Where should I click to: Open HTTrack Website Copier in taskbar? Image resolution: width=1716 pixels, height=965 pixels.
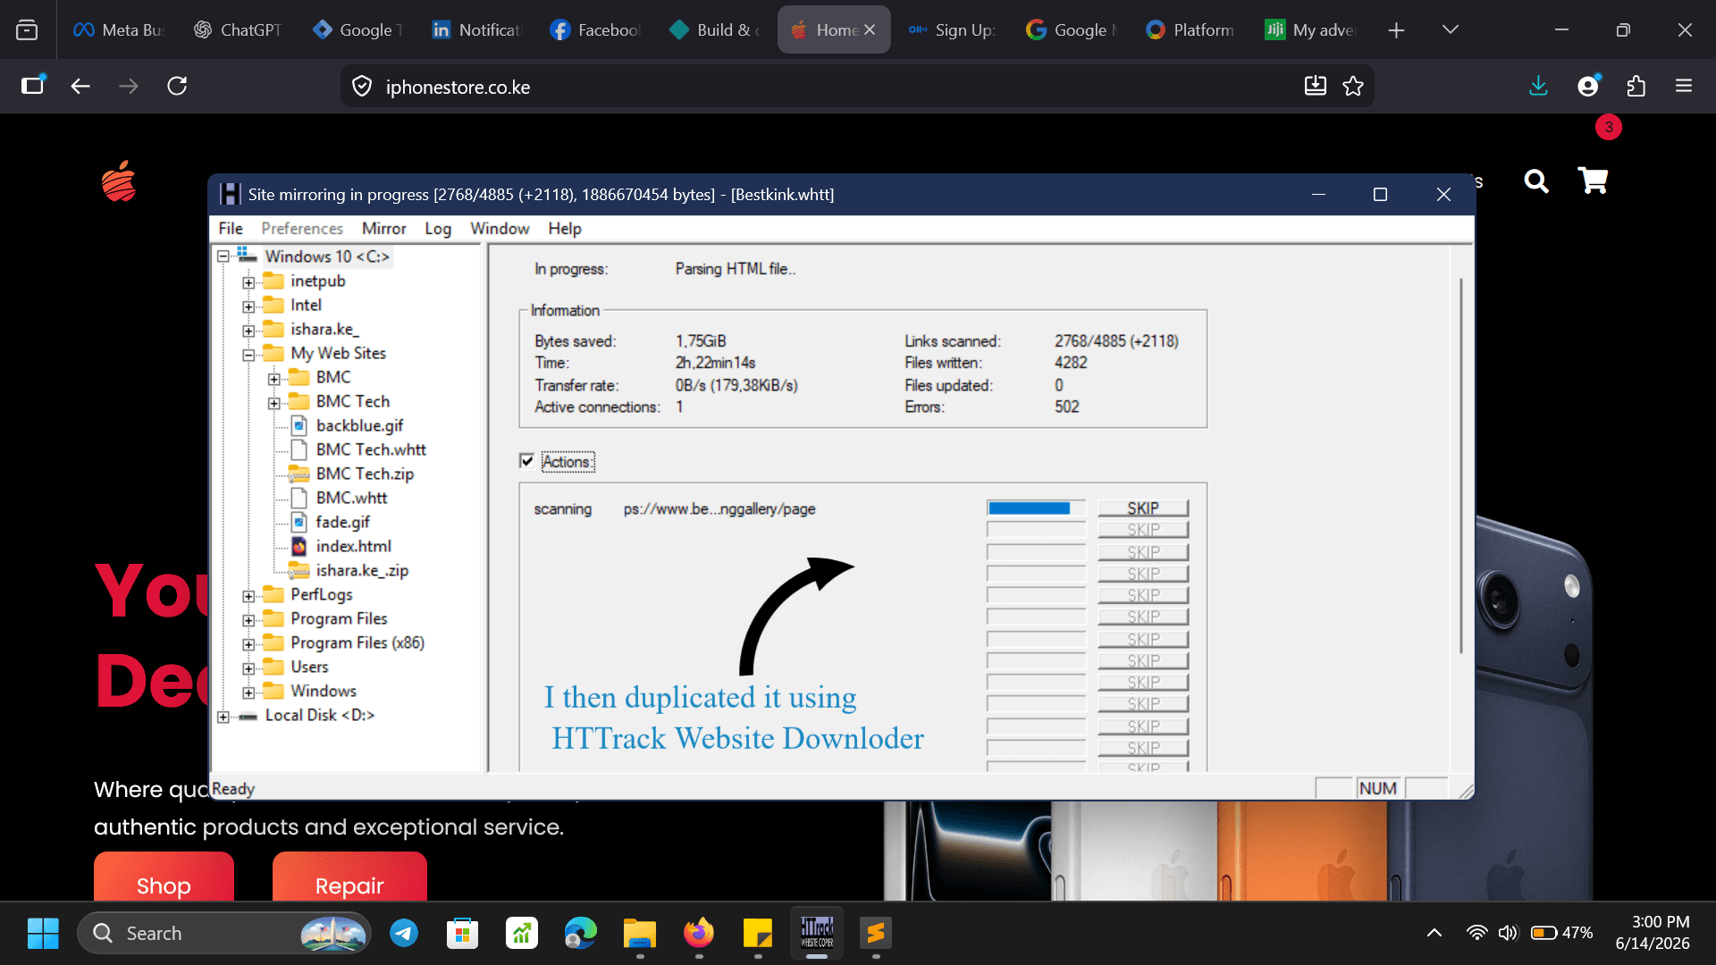pos(817,933)
